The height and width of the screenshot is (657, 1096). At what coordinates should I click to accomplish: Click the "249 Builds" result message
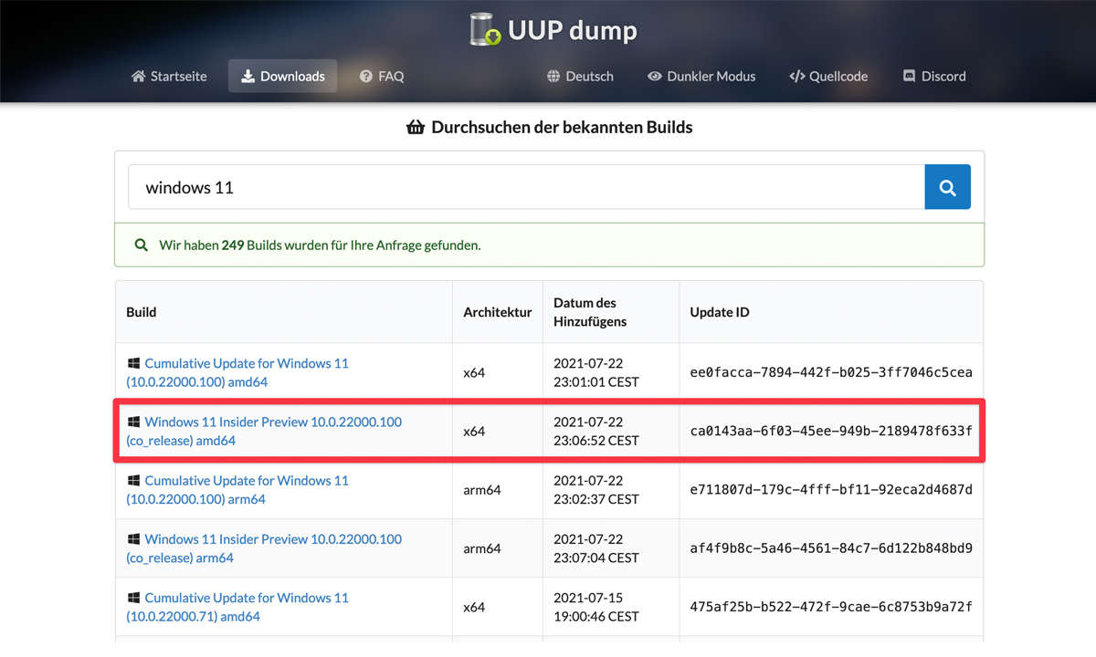click(x=549, y=245)
